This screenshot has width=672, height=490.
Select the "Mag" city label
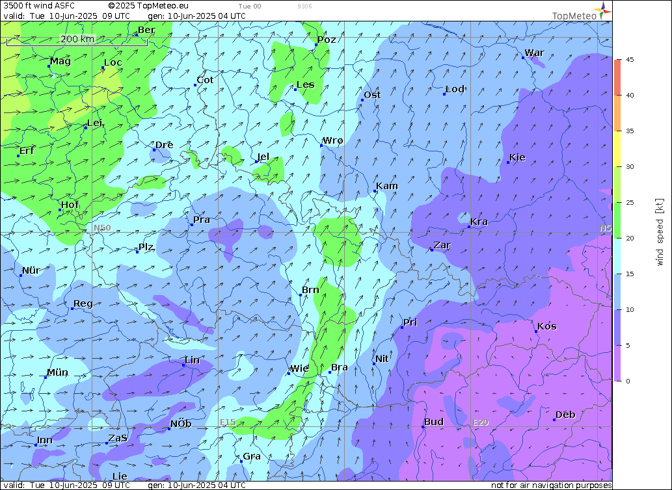pyautogui.click(x=60, y=61)
